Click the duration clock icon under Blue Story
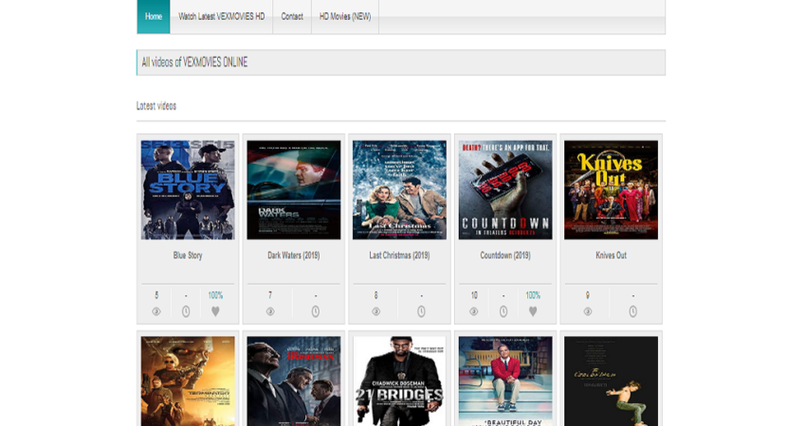787x426 pixels. pyautogui.click(x=186, y=311)
